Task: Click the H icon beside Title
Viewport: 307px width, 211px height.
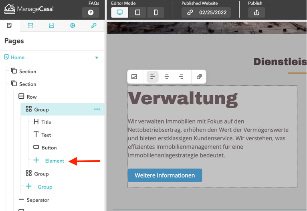Action: coord(36,121)
